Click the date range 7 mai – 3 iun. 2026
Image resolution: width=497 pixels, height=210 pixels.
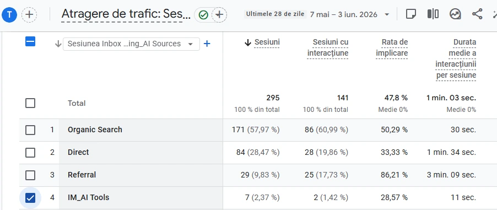click(x=344, y=14)
